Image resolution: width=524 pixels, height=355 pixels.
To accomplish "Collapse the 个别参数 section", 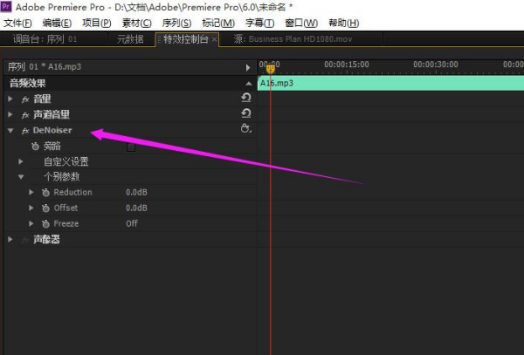I will tap(21, 177).
